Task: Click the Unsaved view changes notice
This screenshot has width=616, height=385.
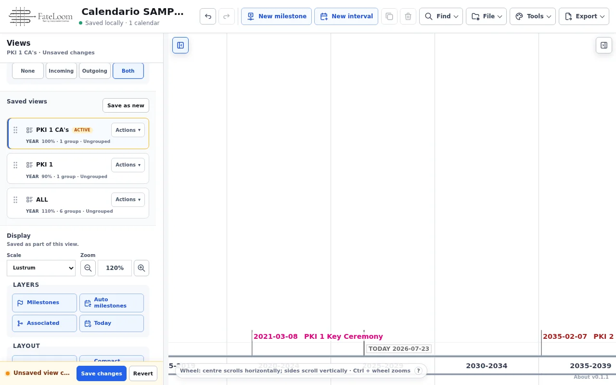Action: (x=38, y=373)
